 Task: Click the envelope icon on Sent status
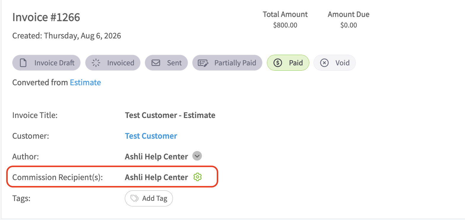[156, 63]
